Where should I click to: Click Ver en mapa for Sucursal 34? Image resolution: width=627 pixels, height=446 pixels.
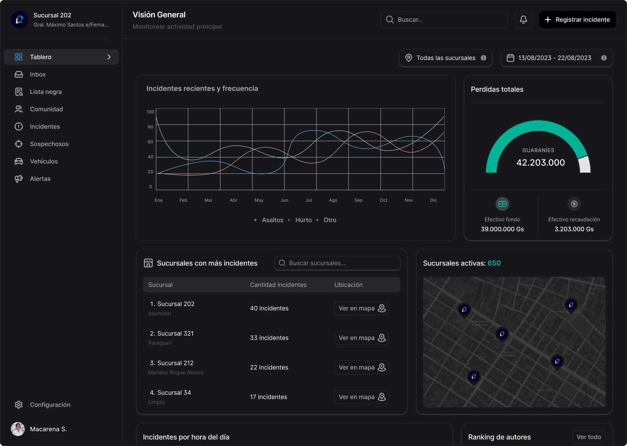pos(361,397)
